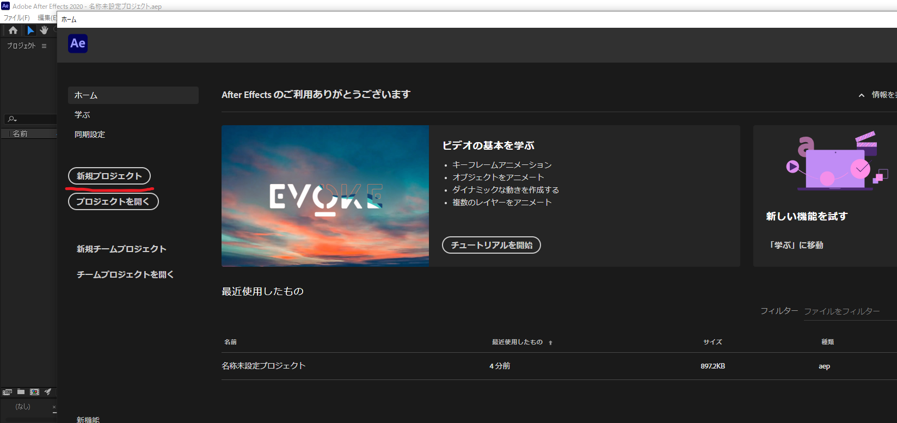
Task: Click チームプロジェクトを開く
Action: click(125, 274)
